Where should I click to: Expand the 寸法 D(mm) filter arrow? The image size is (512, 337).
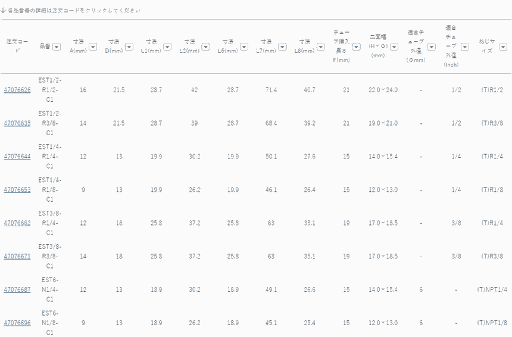click(129, 46)
